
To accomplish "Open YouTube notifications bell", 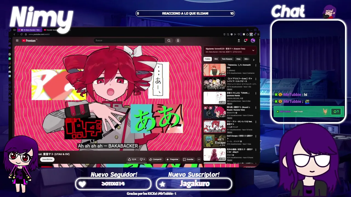I will point(245,40).
